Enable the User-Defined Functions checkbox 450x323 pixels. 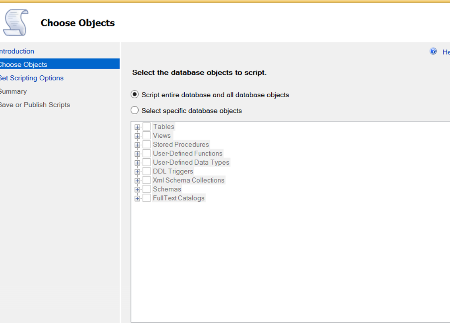point(147,153)
